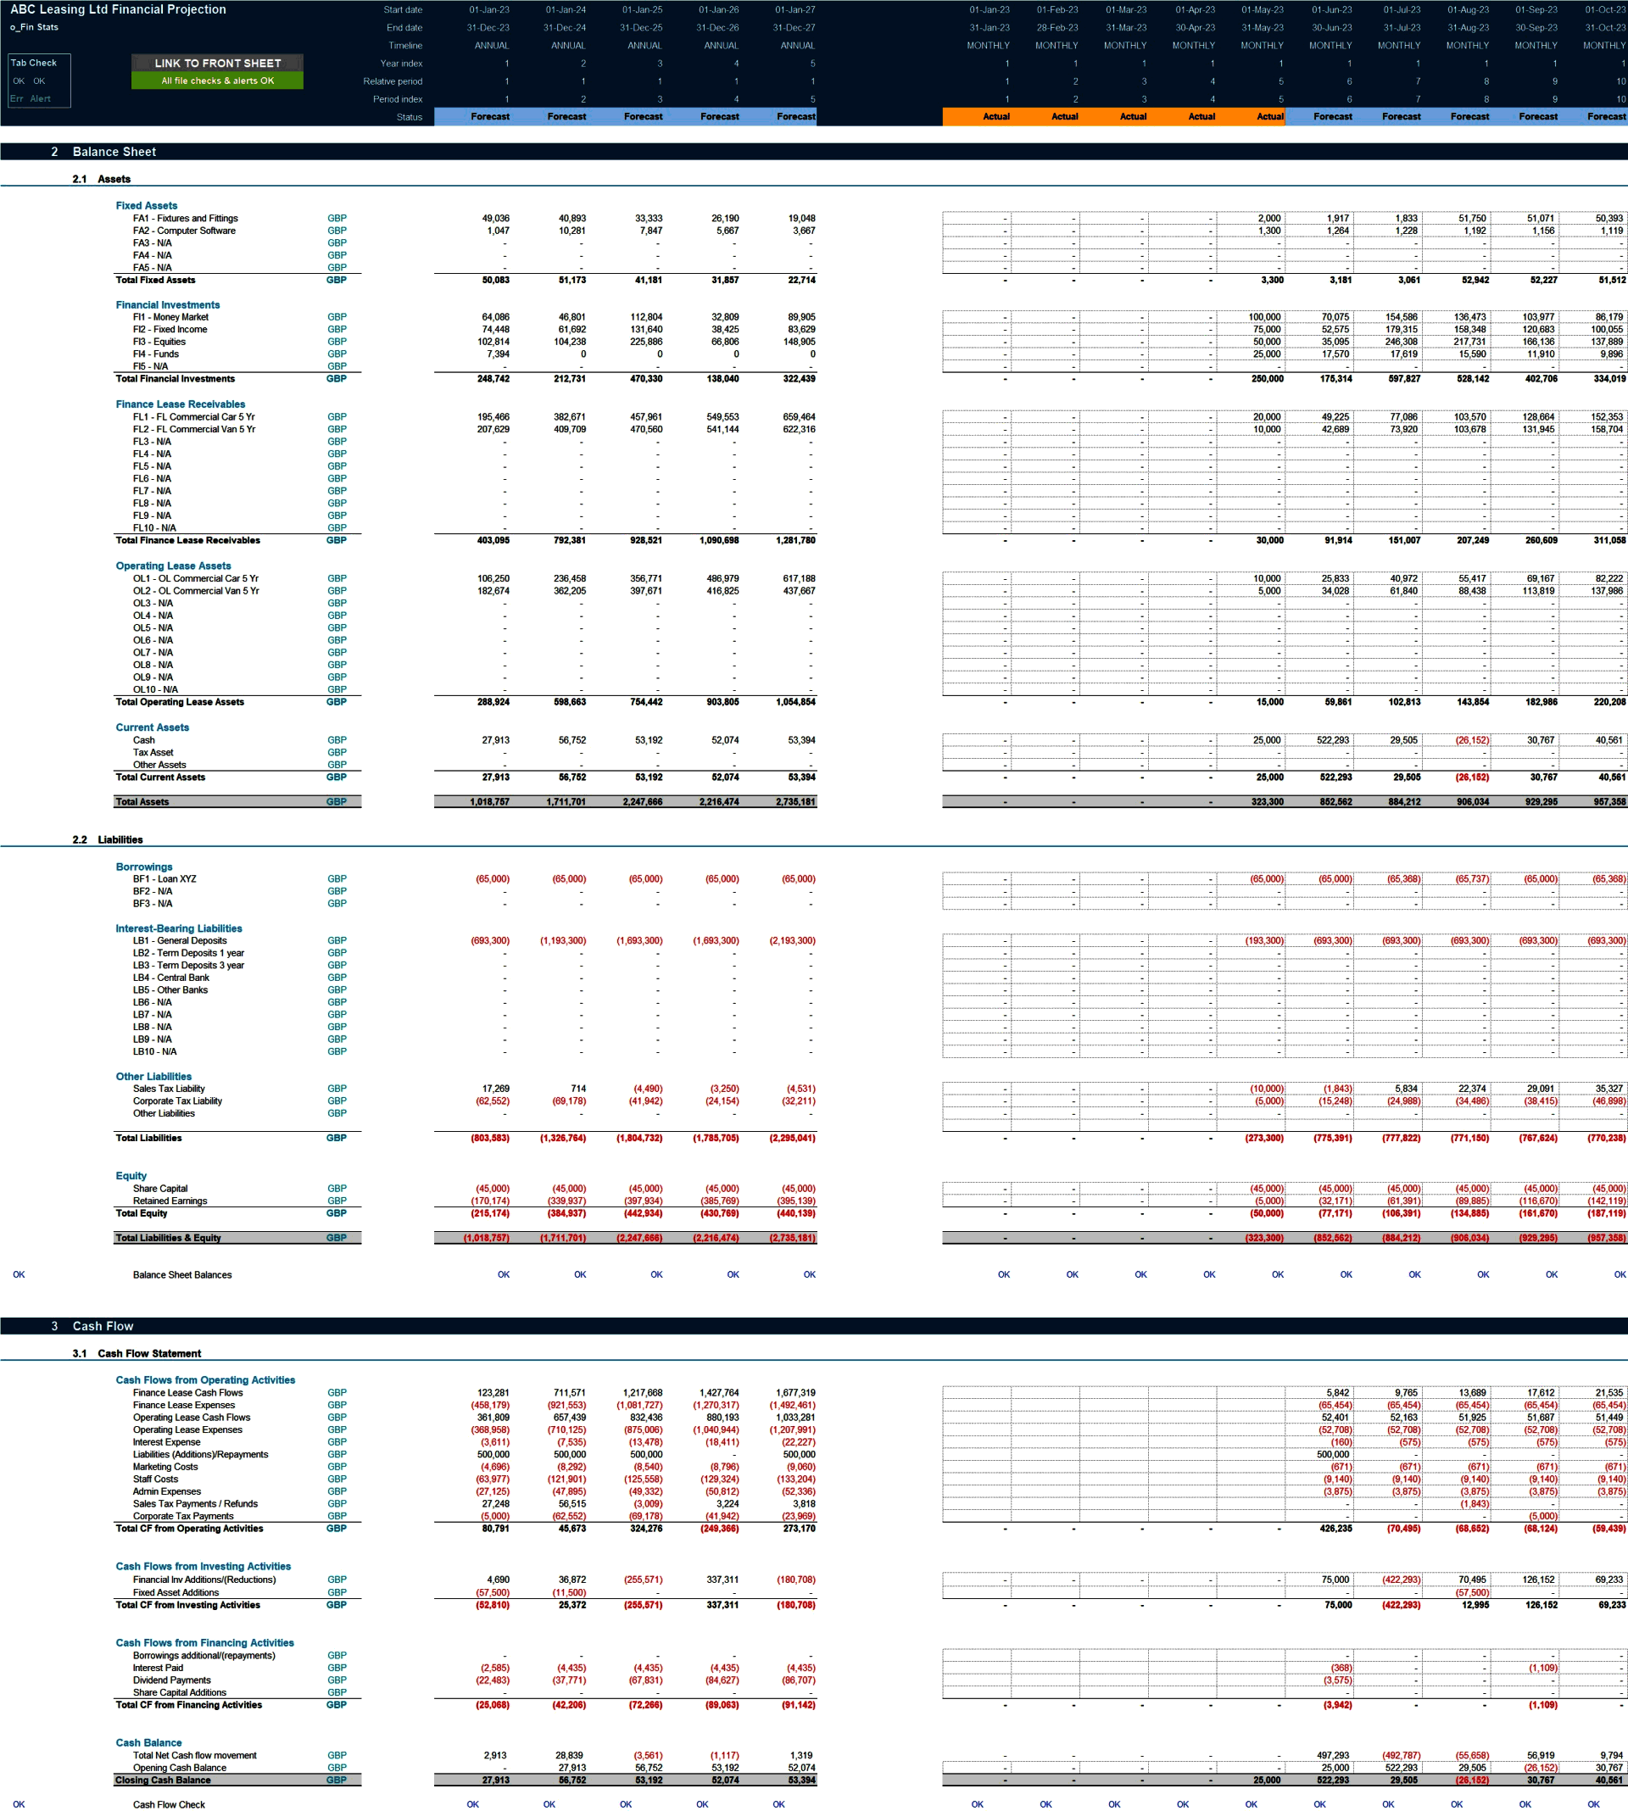Select the 'Balance Sheet' section 2 header
The width and height of the screenshot is (1628, 1811).
coord(114,152)
